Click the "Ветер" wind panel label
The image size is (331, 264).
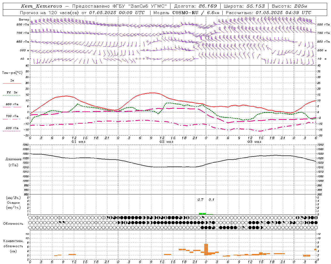[24, 20]
